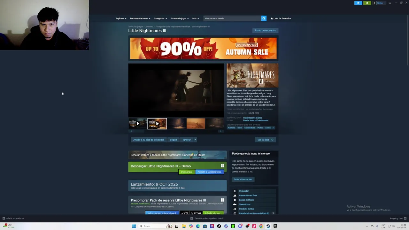The image size is (409, 230).
Task: Click the help question mark icon
Action: 374,3
